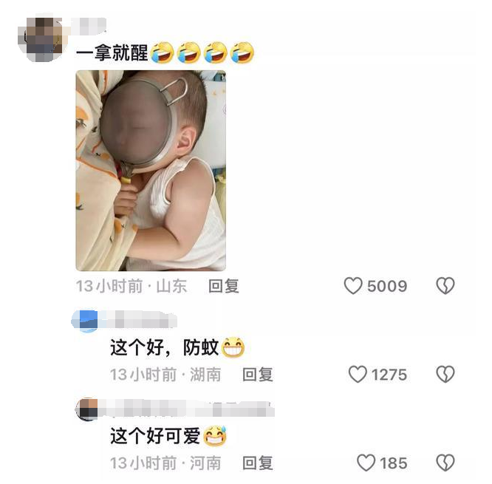Tap the 5009 like count

[x=387, y=286]
